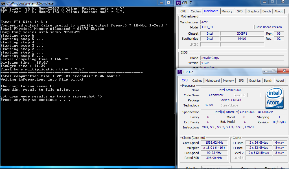This screenshot has height=169, width=289.
Task: Click the Southbridge model field NM10
Action: pos(242,39)
